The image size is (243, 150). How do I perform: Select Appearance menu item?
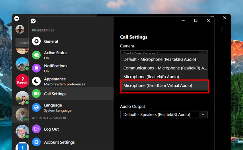pos(71,81)
